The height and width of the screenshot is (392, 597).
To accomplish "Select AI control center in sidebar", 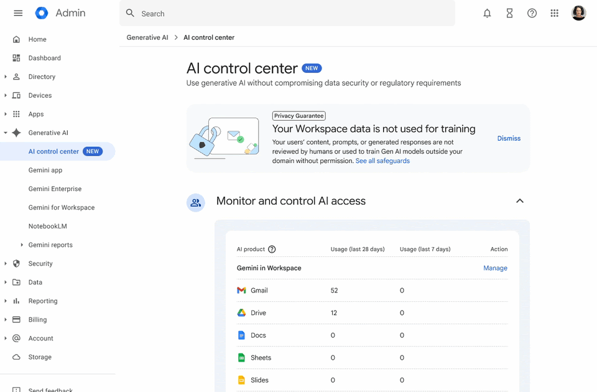I will coord(57,151).
